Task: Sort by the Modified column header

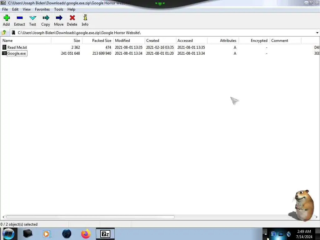Action: (x=129, y=41)
